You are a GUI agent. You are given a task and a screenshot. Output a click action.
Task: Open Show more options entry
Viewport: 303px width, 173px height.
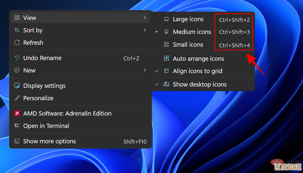49,141
